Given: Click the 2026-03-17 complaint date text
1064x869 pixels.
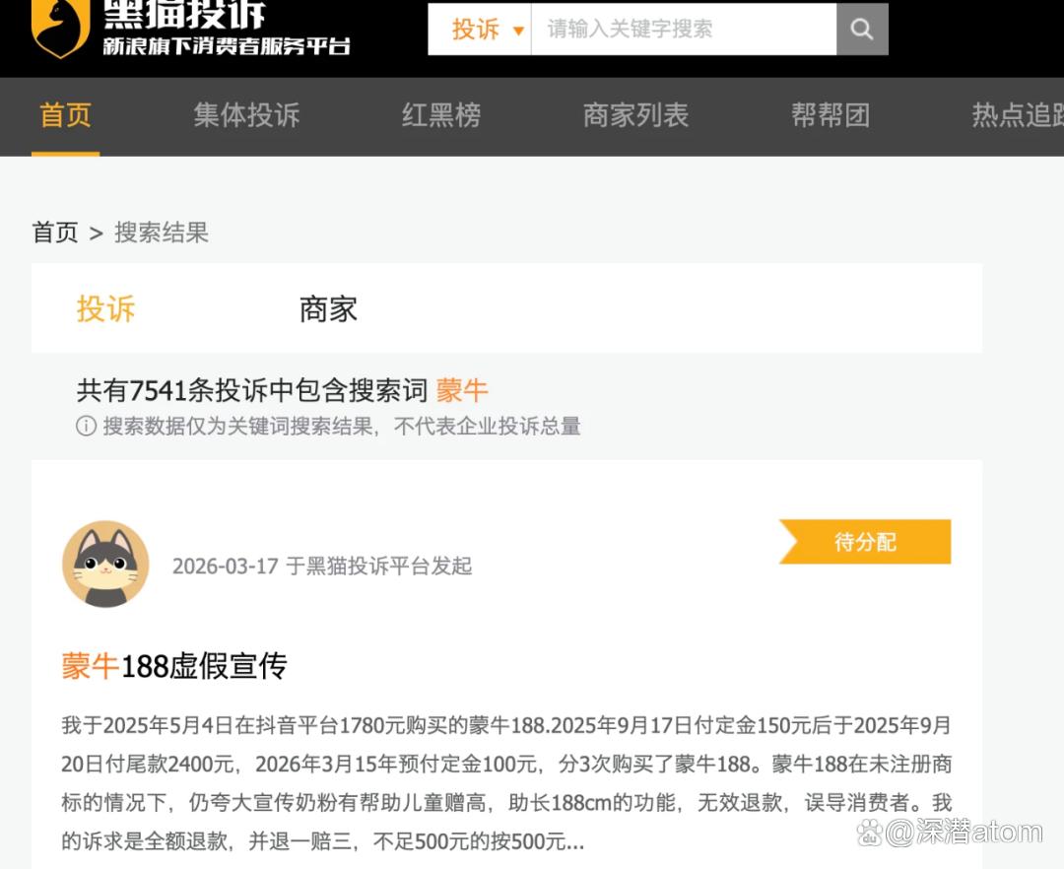Looking at the screenshot, I should (x=226, y=566).
